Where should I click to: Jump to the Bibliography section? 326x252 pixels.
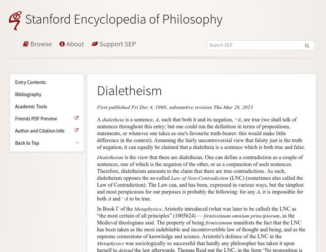click(28, 94)
